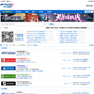Open the NBA 2K20 DEMO news headline
The height and width of the screenshot is (94, 94).
point(34,42)
